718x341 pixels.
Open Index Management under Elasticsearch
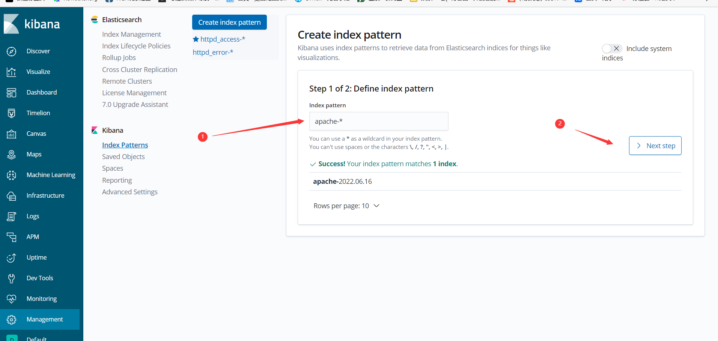131,34
